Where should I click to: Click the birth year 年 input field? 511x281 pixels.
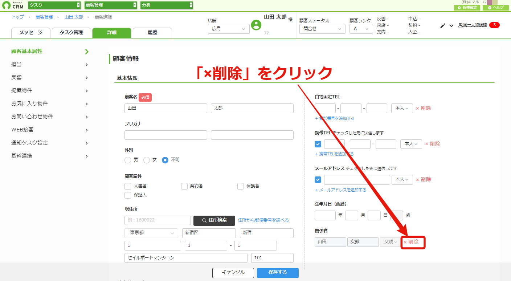point(325,215)
